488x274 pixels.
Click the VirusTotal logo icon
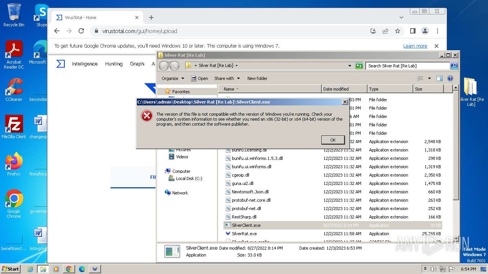click(61, 64)
